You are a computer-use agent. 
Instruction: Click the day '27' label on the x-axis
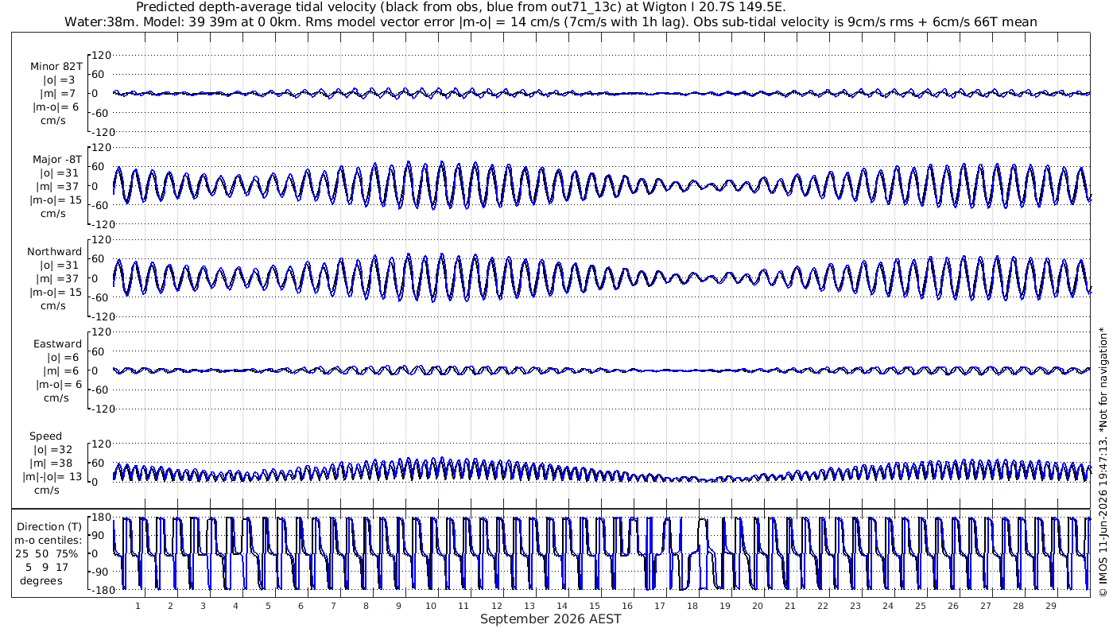[985, 606]
